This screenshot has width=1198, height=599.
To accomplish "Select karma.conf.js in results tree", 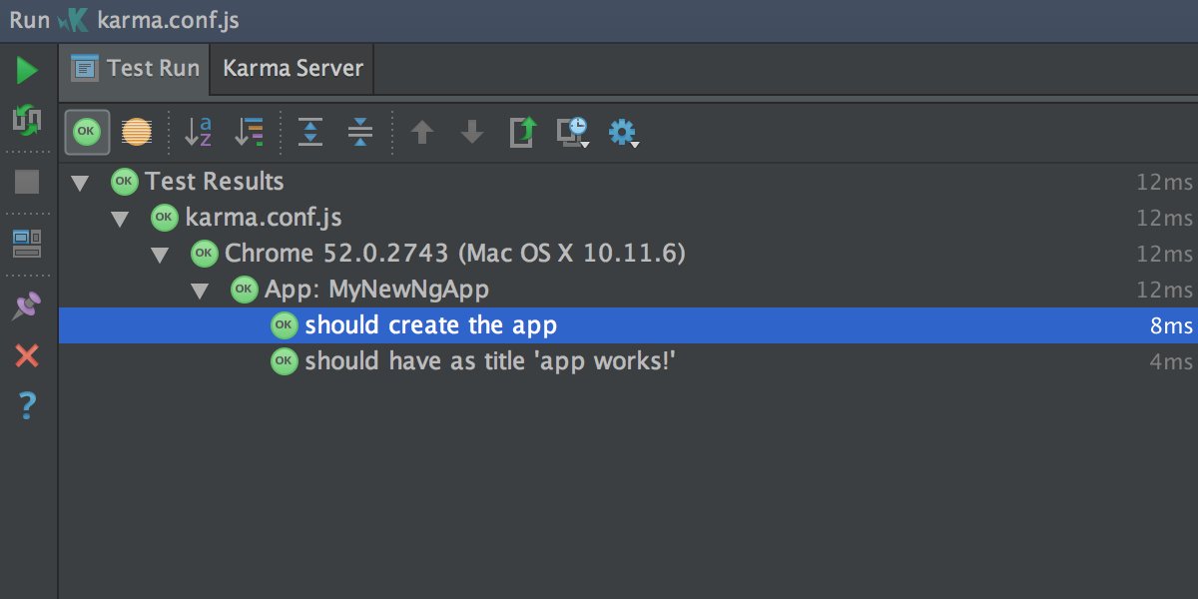I will pyautogui.click(x=628, y=218).
